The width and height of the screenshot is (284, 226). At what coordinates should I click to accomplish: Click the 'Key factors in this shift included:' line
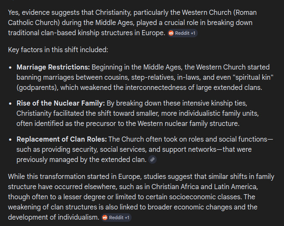pos(58,50)
